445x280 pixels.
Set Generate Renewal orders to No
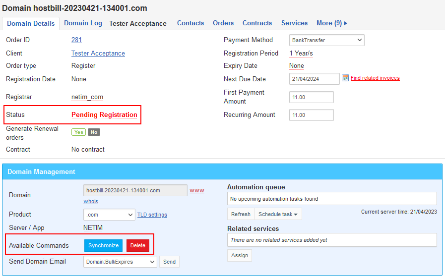click(x=94, y=132)
